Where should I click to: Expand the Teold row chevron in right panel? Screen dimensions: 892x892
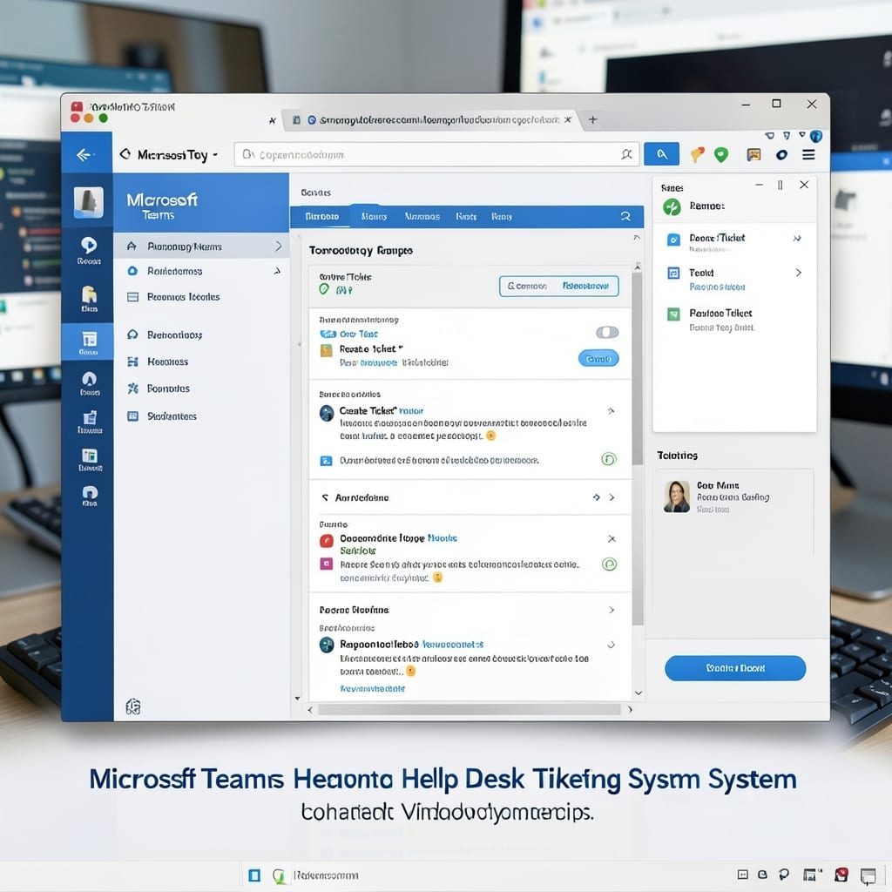798,273
